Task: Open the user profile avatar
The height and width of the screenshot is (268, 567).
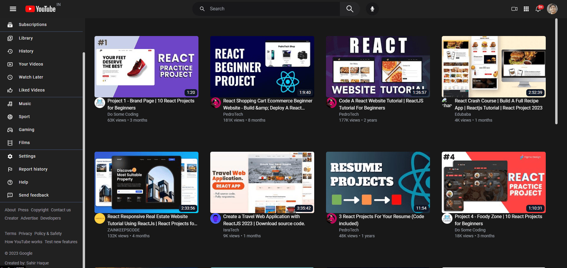Action: (552, 9)
